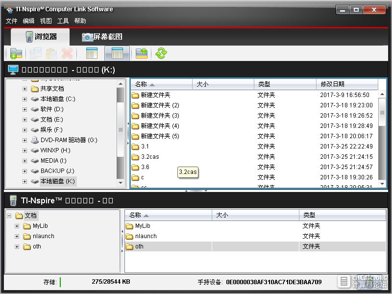
Task: Open the 帮助 menu
Action: pos(80,21)
